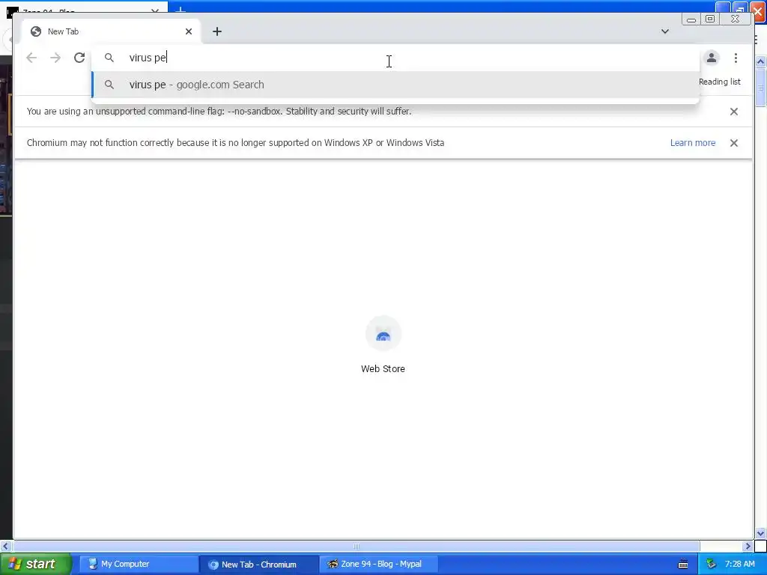Restore down the Chromium window

(x=710, y=19)
